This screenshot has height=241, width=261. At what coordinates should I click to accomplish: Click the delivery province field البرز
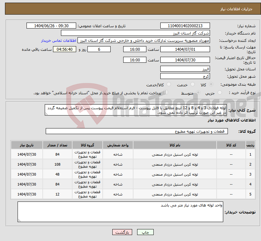coord(185,69)
